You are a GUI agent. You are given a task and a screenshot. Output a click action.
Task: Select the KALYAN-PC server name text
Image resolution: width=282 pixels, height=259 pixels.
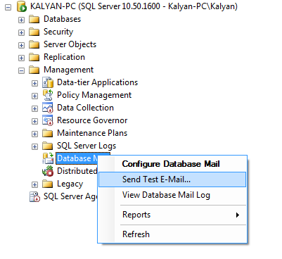[x=134, y=6]
